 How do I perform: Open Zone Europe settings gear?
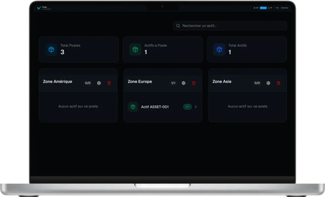tap(183, 83)
